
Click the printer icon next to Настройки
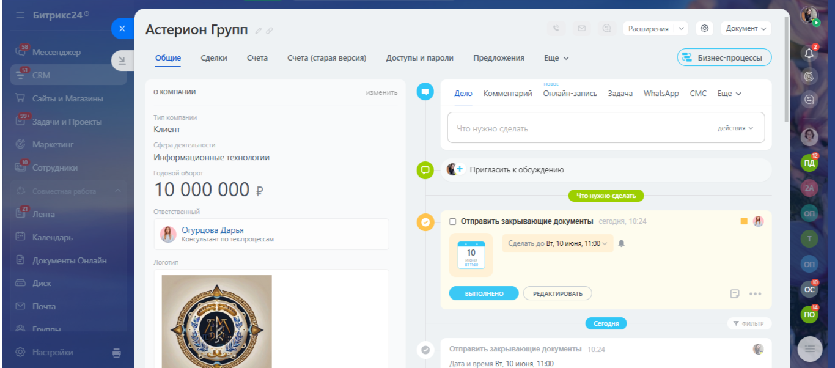tap(117, 353)
